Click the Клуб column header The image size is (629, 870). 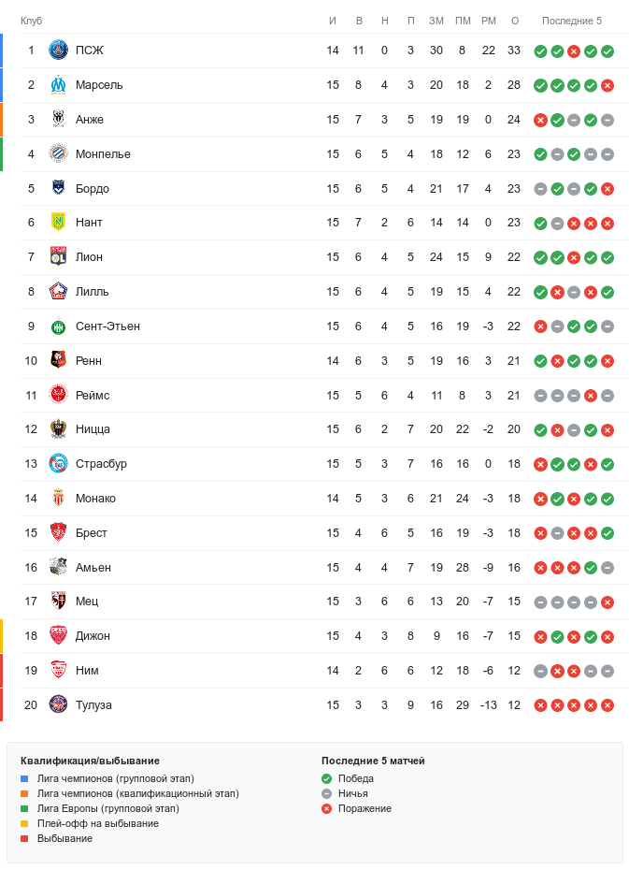31,21
